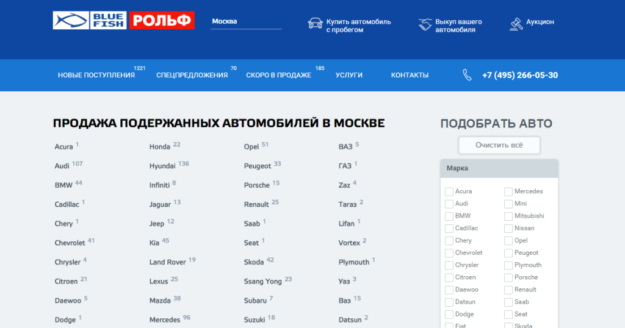625x328 pixels.
Task: Open the Контакты menu item
Action: [x=410, y=75]
